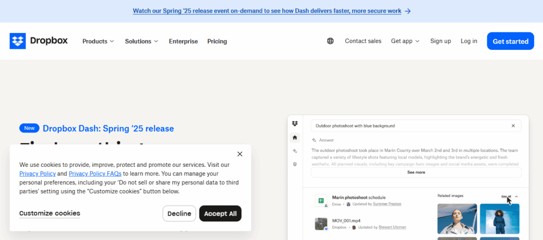Click the Answer label
This screenshot has width=543, height=240.
pos(326,140)
